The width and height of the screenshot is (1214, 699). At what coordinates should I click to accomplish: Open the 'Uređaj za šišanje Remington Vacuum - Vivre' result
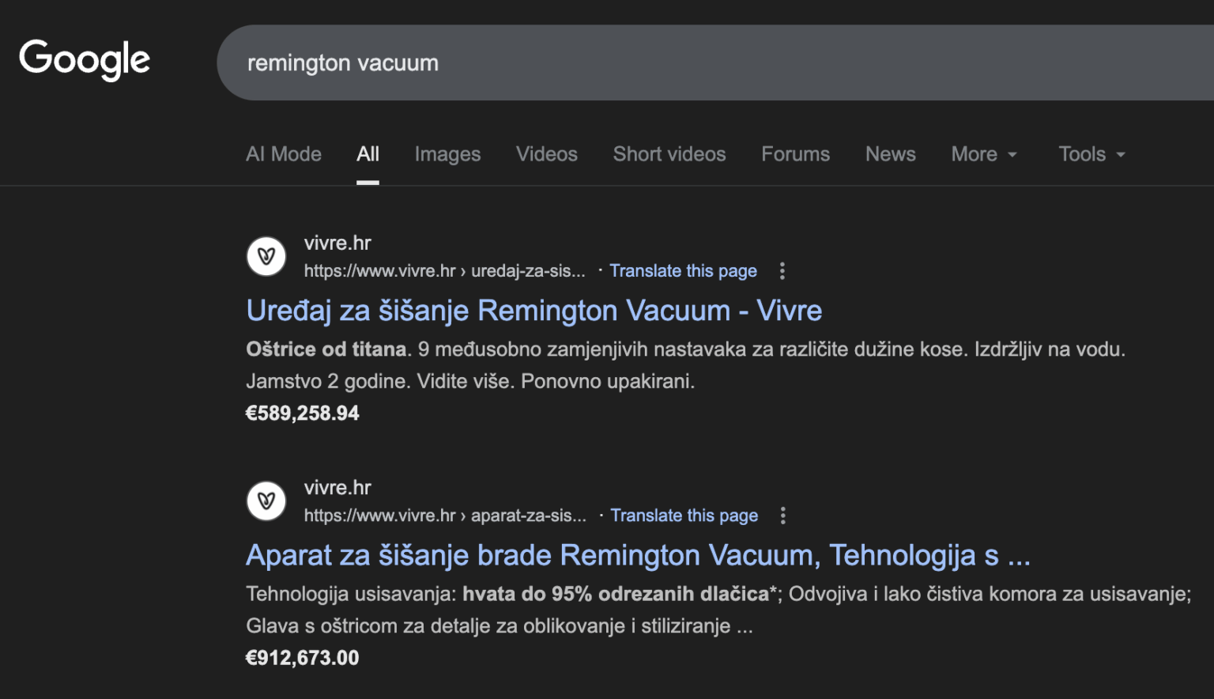pyautogui.click(x=534, y=311)
